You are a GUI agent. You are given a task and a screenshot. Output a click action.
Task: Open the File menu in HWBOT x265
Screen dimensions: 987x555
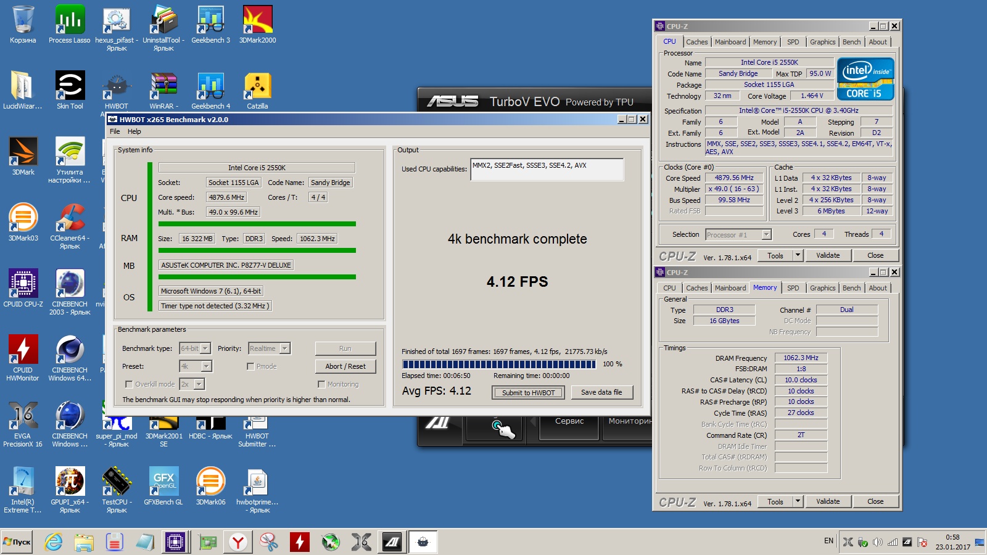point(115,131)
